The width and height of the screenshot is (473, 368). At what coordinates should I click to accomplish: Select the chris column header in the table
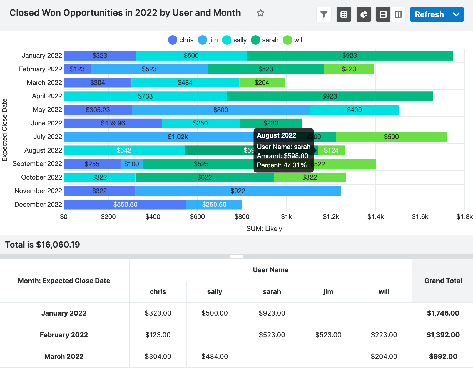point(158,292)
